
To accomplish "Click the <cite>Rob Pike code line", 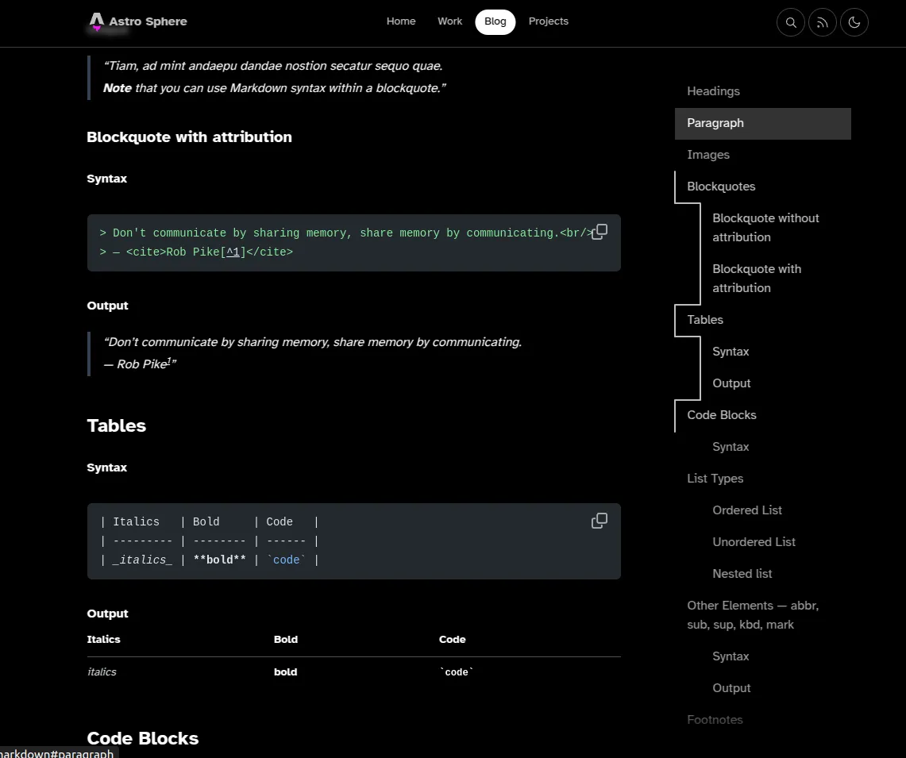I will [x=196, y=252].
